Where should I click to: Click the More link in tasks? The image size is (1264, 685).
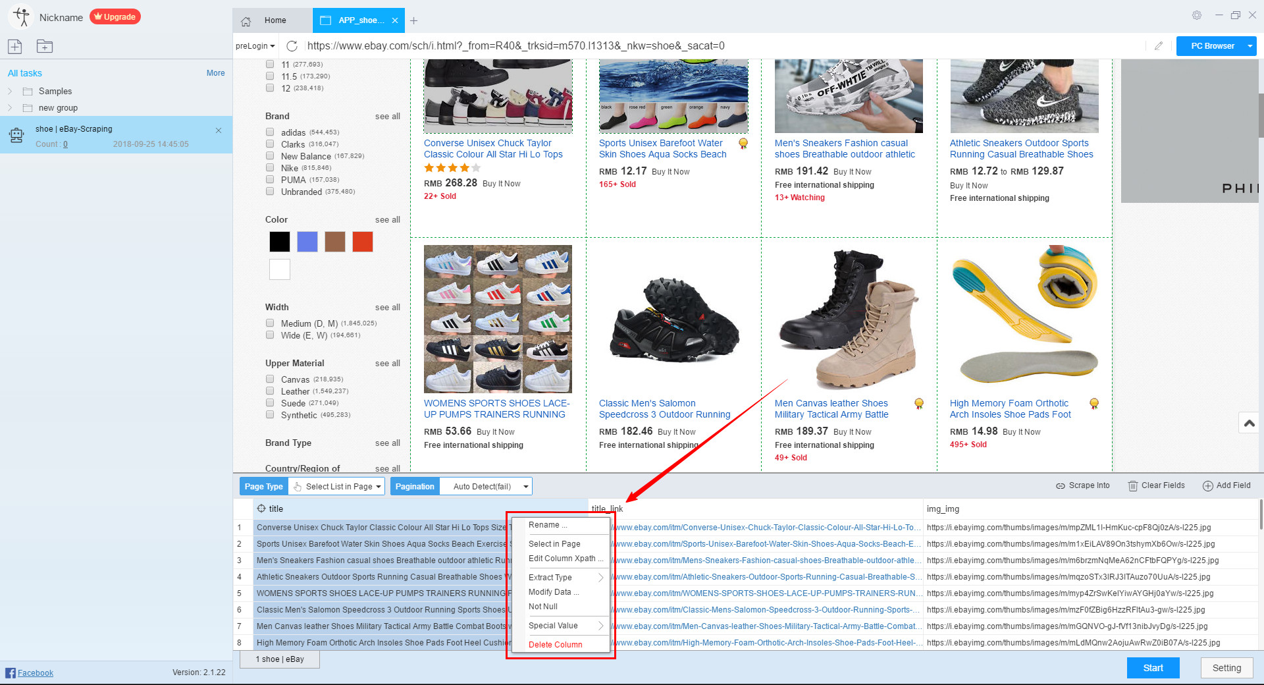[x=215, y=73]
